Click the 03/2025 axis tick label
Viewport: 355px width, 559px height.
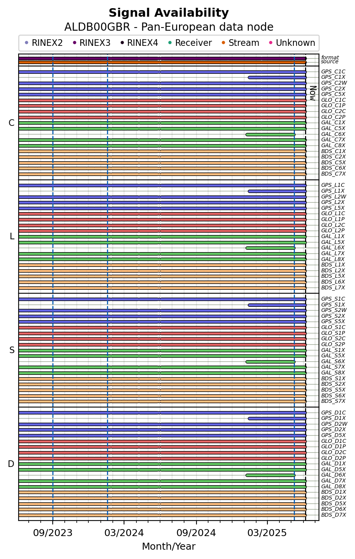[x=267, y=533]
